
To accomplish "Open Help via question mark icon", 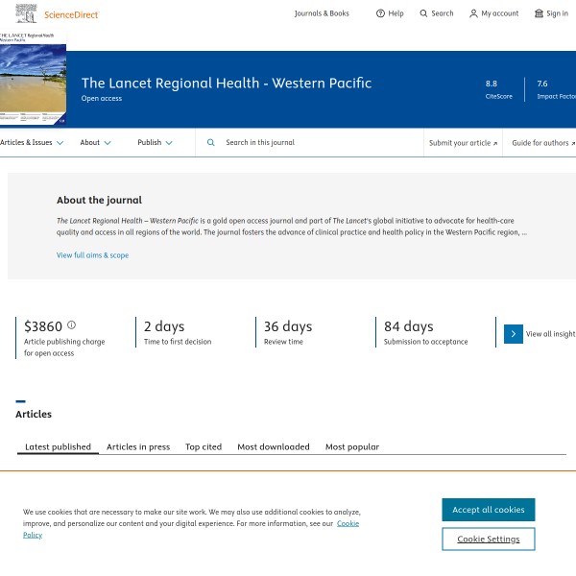I will click(380, 13).
